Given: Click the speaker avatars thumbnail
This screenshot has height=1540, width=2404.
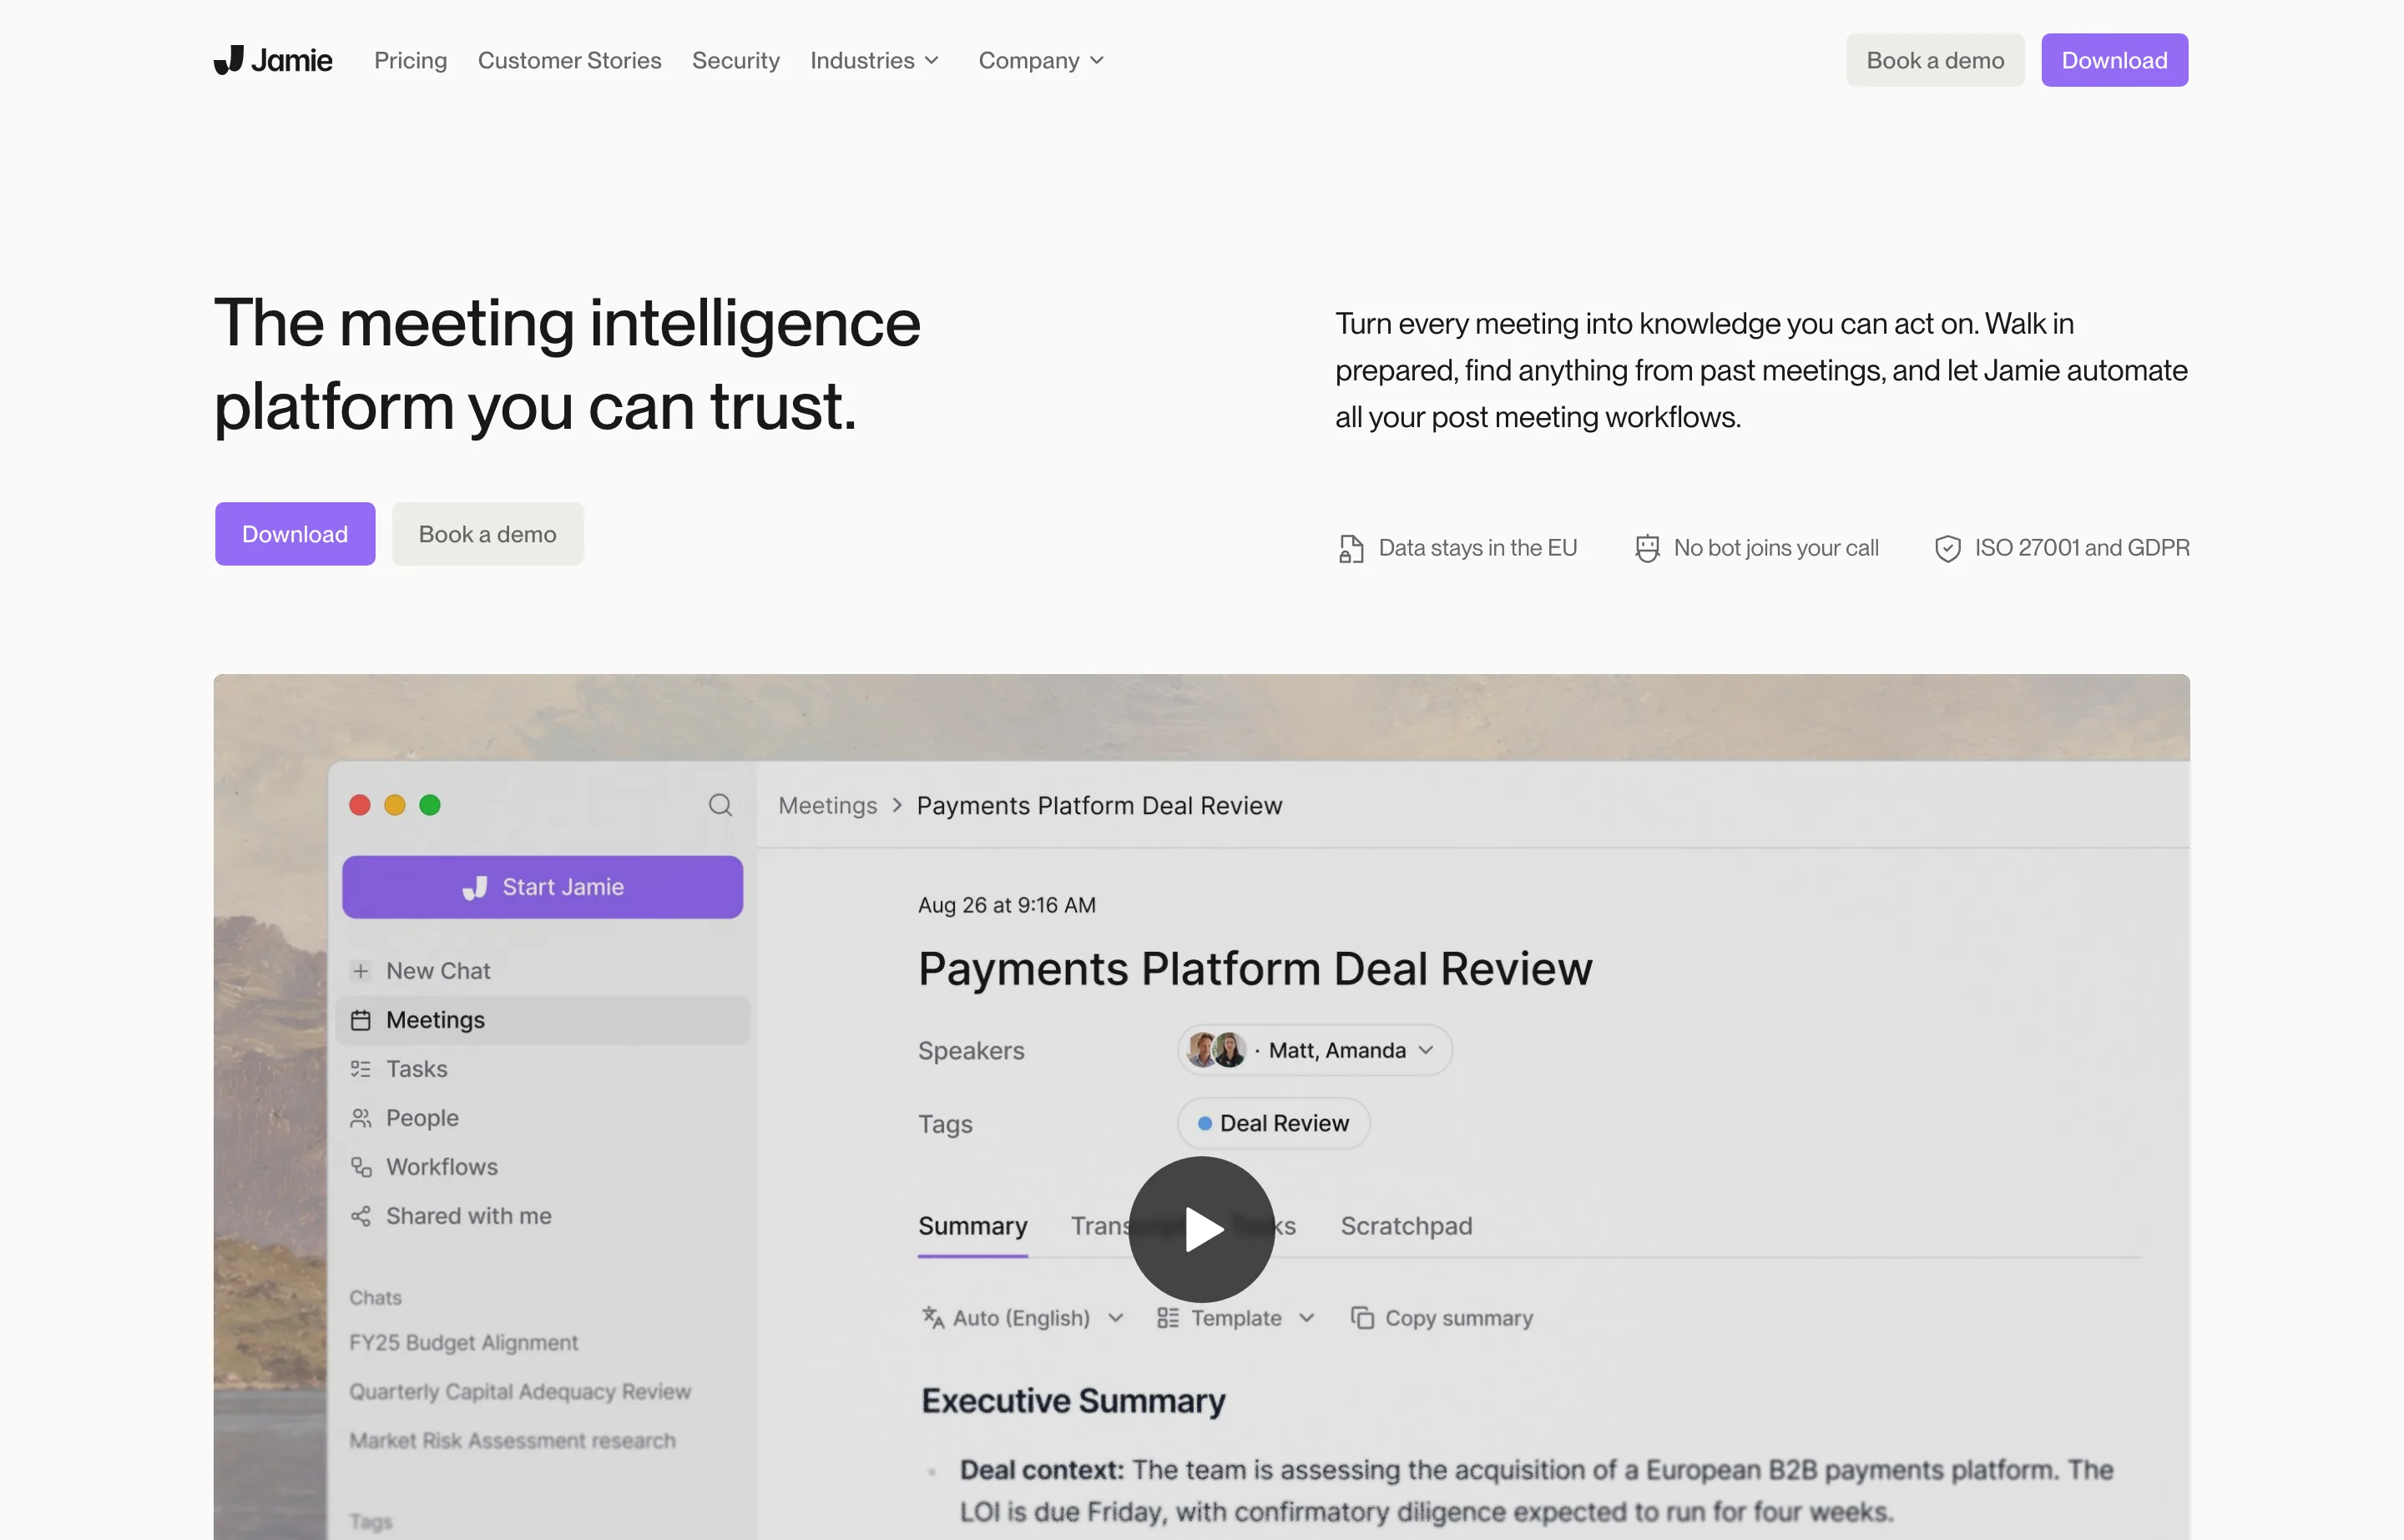Looking at the screenshot, I should tap(1216, 1050).
